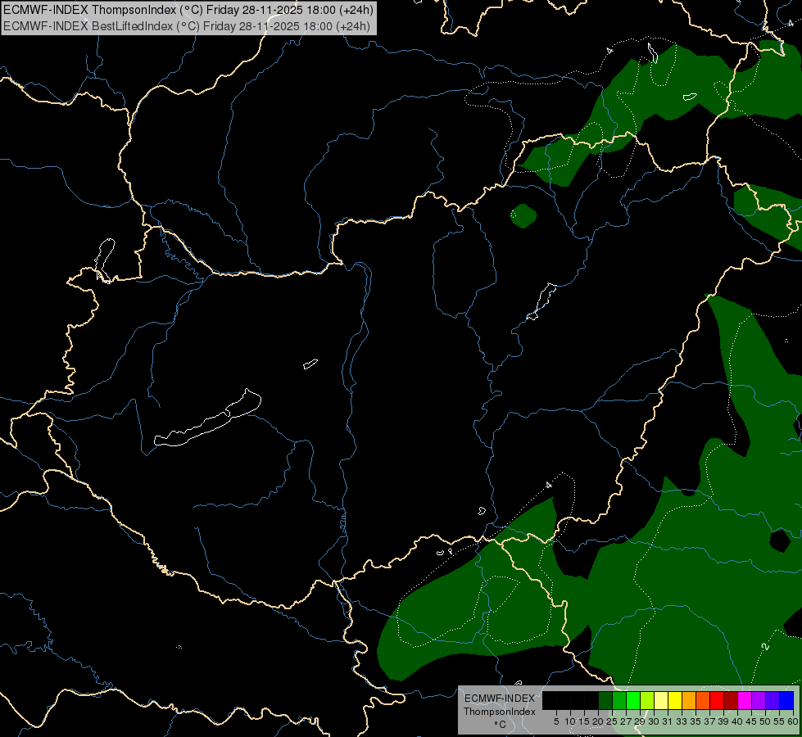Click the large elongated Lake Balaton outline
Screen dimensions: 802x737
[x=207, y=418]
